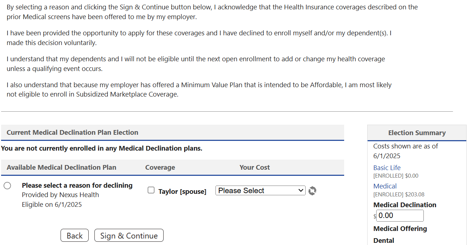This screenshot has width=471, height=245.
Task: Select the Medical Declination plan radio button
Action: pos(7,185)
